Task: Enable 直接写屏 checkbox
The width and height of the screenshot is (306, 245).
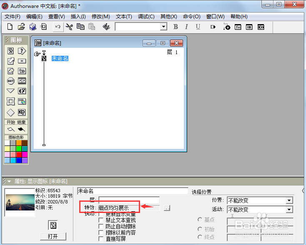Action: (x=101, y=239)
